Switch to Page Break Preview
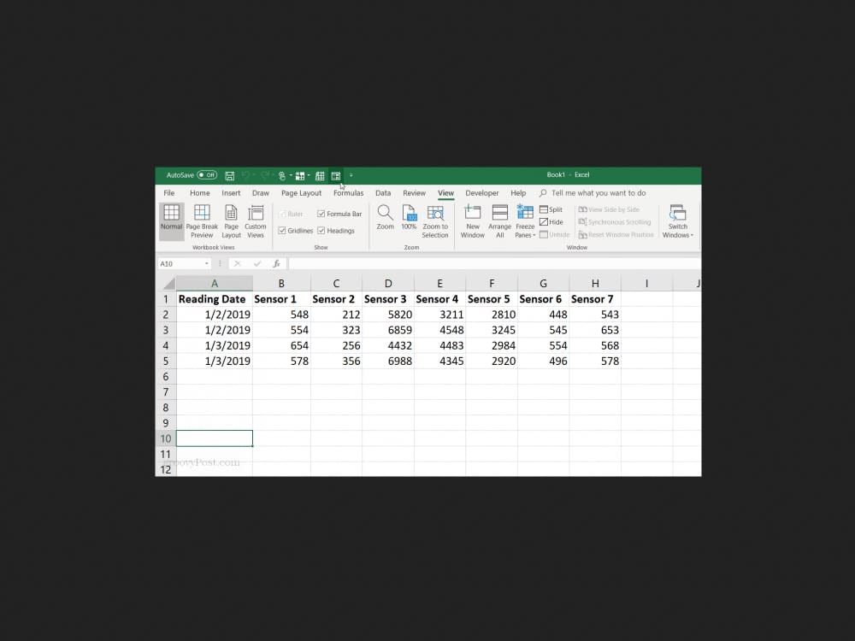 [x=202, y=221]
